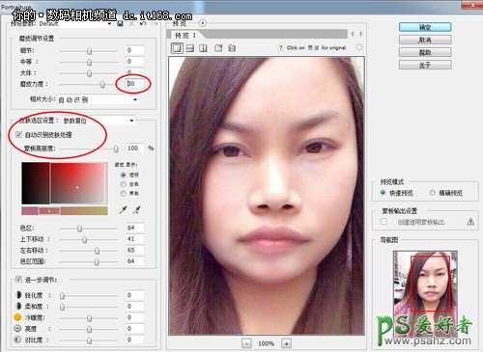Image resolution: width=483 pixels, height=352 pixels.
Task: Click the save preset disk icon
Action: coord(120,23)
